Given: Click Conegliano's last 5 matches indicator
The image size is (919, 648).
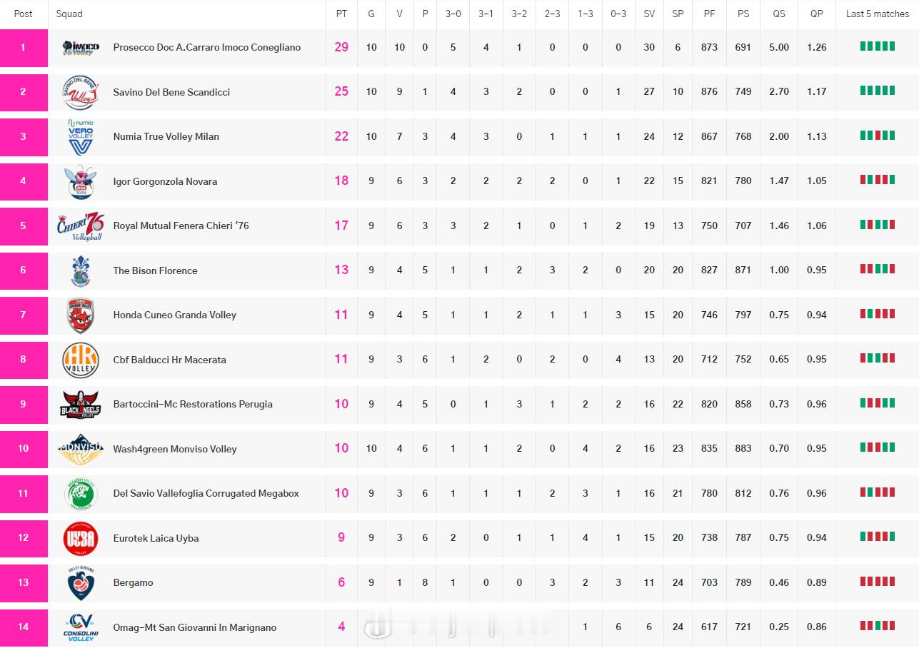Looking at the screenshot, I should [x=878, y=46].
